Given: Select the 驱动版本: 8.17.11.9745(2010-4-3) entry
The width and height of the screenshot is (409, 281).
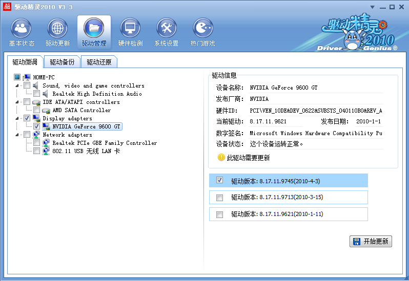Looking at the screenshot, I should coord(289,181).
